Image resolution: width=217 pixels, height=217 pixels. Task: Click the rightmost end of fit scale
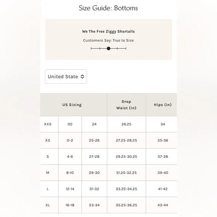coord(126,48)
